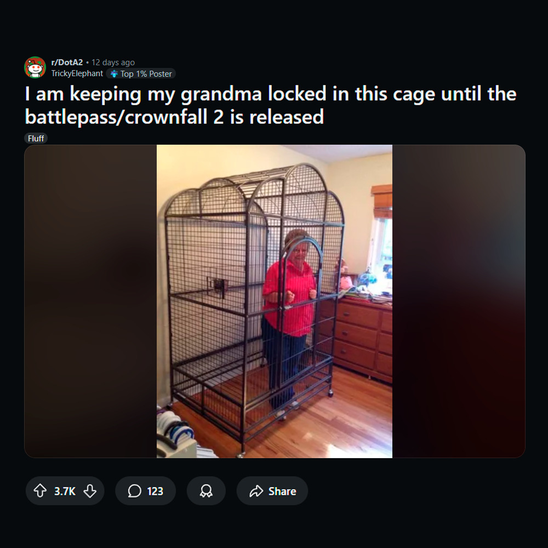Click the share arrow icon
This screenshot has height=548, width=548.
coord(256,490)
